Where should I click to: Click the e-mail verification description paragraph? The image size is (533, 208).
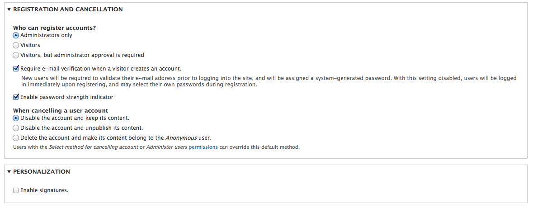click(269, 81)
